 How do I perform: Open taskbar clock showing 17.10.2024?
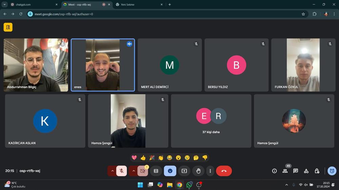[323, 185]
